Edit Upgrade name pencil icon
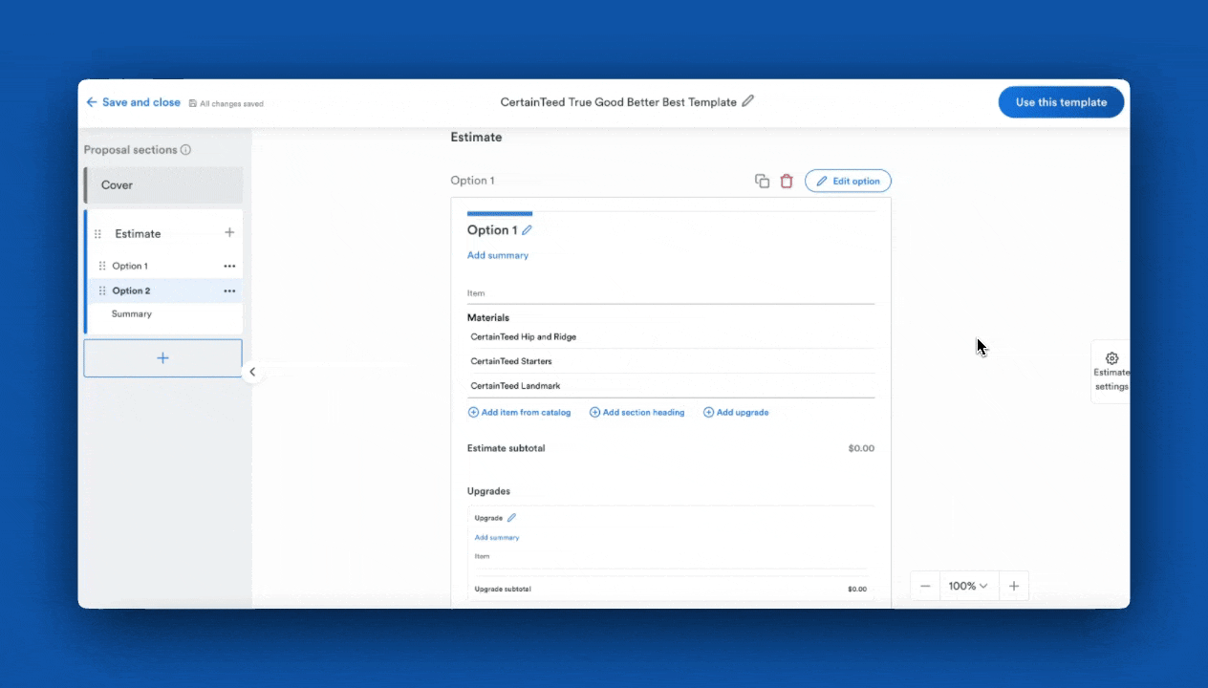 coord(511,518)
